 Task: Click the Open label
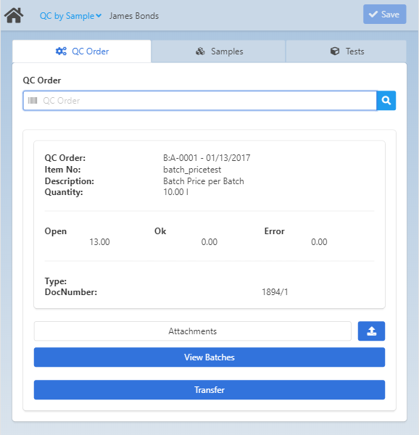pyautogui.click(x=56, y=231)
